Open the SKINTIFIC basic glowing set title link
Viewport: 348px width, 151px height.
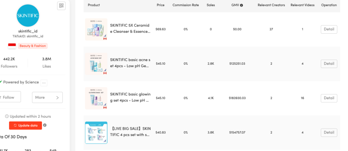tap(130, 98)
